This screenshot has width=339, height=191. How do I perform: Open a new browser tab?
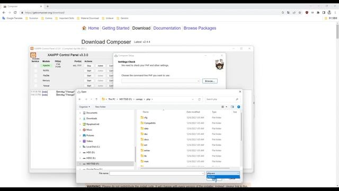(x=48, y=6)
